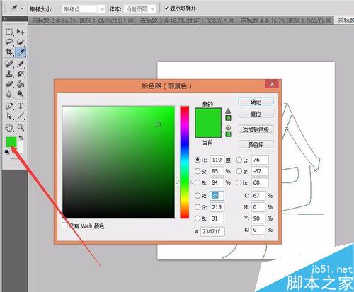
Task: Select the S saturation radio button
Action: (198, 171)
